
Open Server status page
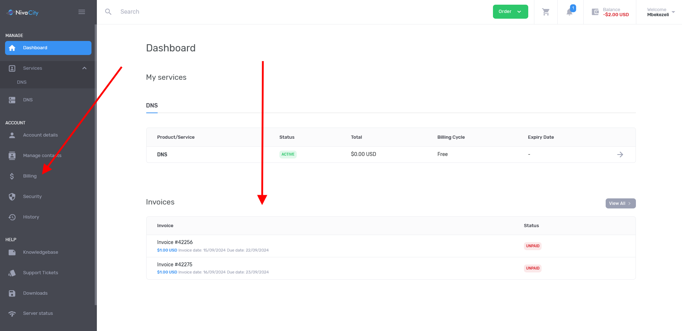click(x=38, y=313)
